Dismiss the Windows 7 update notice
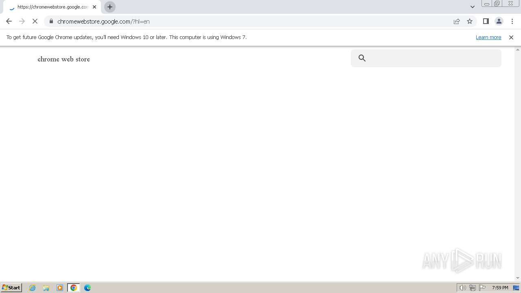Screen dimensions: 521x293 tap(511, 37)
